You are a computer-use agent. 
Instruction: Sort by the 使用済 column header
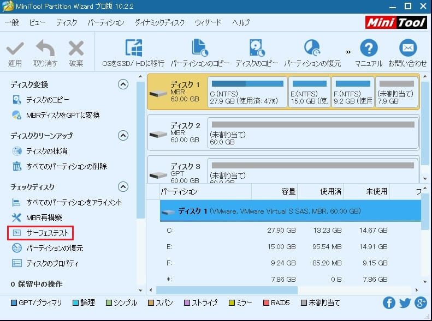(321, 191)
